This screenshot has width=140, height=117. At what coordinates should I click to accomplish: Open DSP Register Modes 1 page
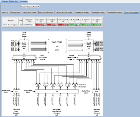pyautogui.click(x=82, y=13)
